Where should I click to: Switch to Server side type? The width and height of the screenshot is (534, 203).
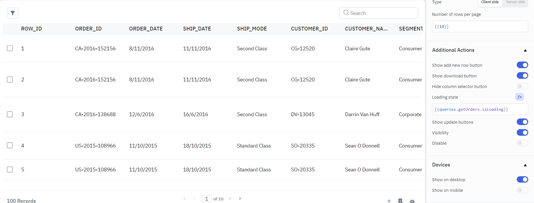coord(515,2)
